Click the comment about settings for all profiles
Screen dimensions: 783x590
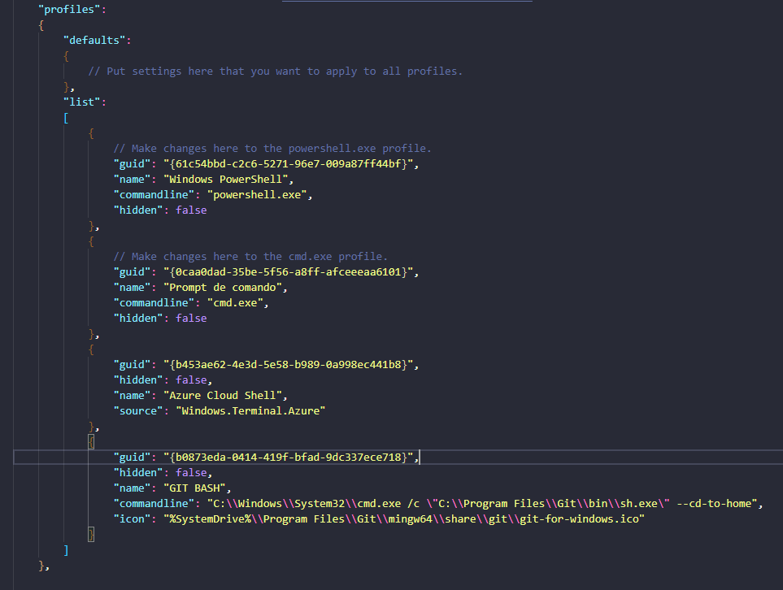(x=275, y=72)
